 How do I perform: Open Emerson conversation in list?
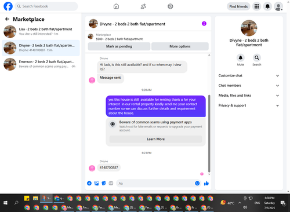41,64
